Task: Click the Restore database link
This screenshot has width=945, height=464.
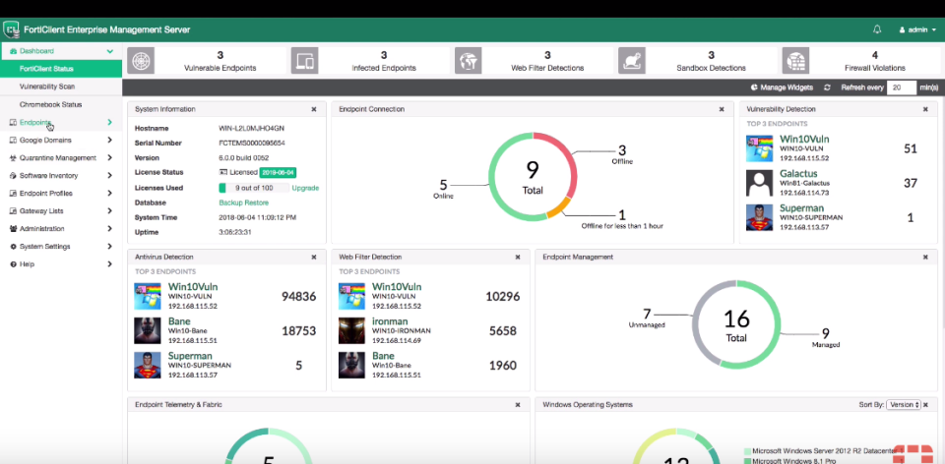Action: [x=257, y=203]
